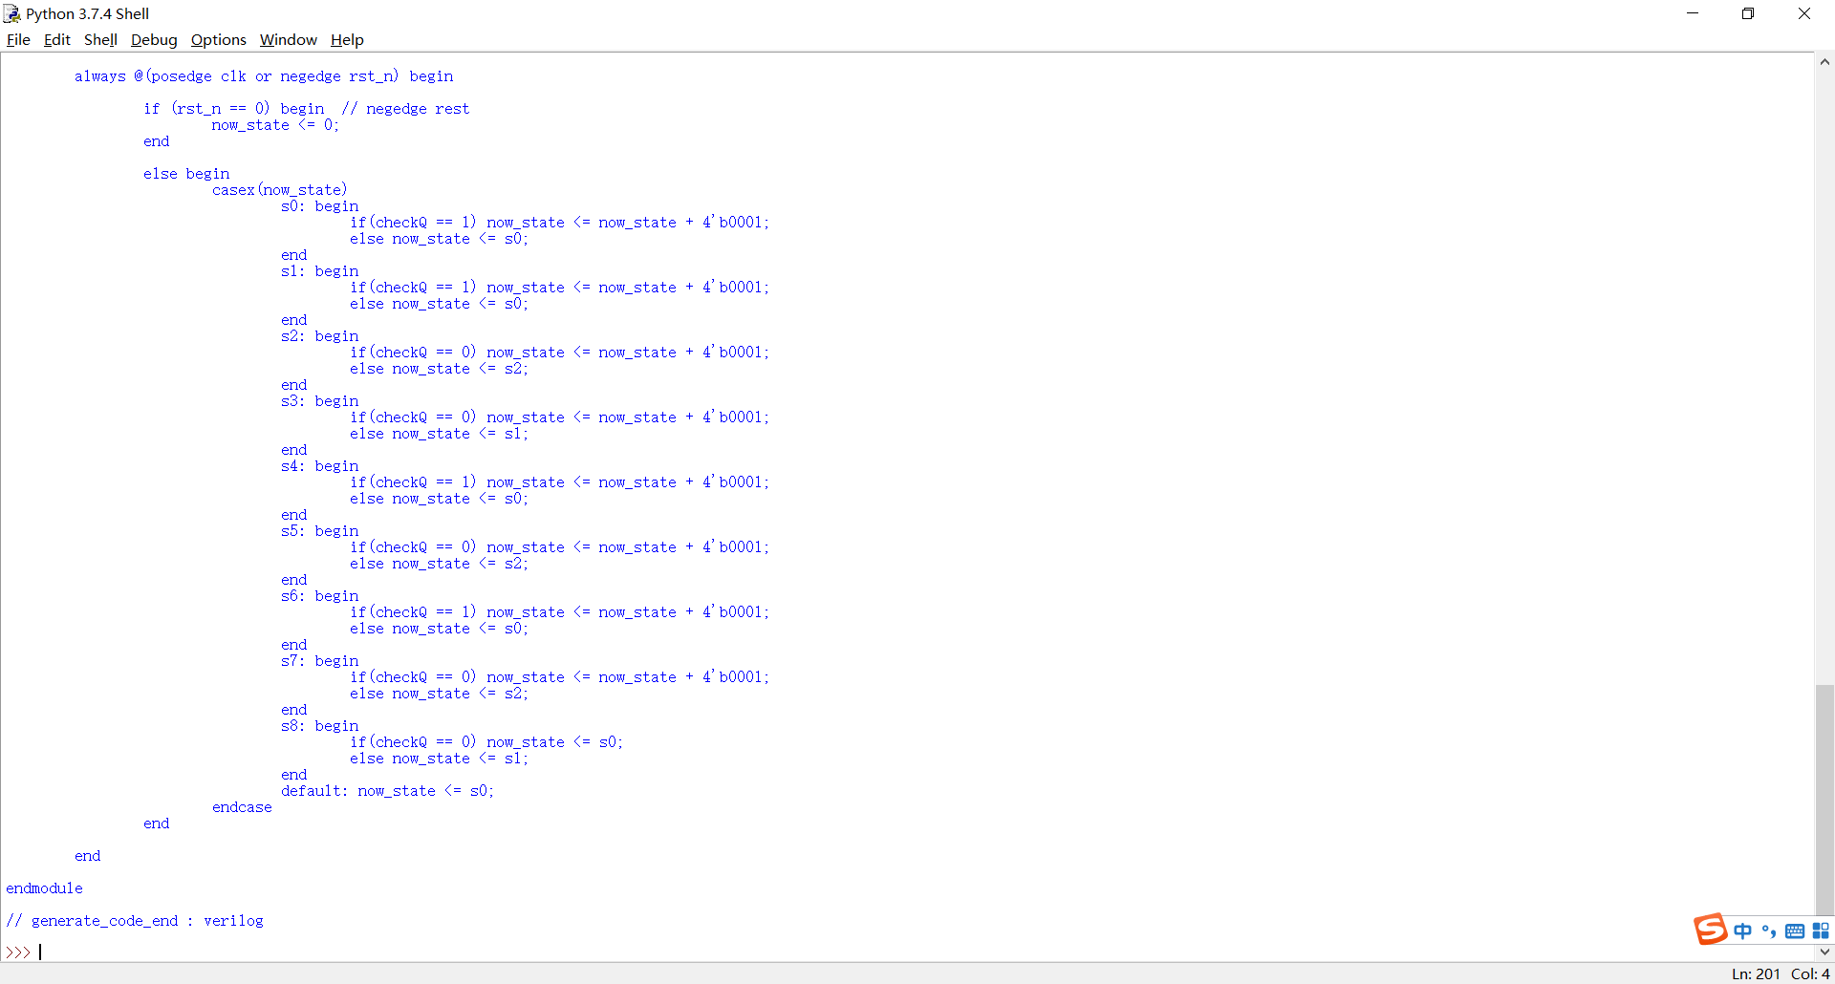Click the "endcase" keyword
The height and width of the screenshot is (984, 1835).
(x=242, y=807)
